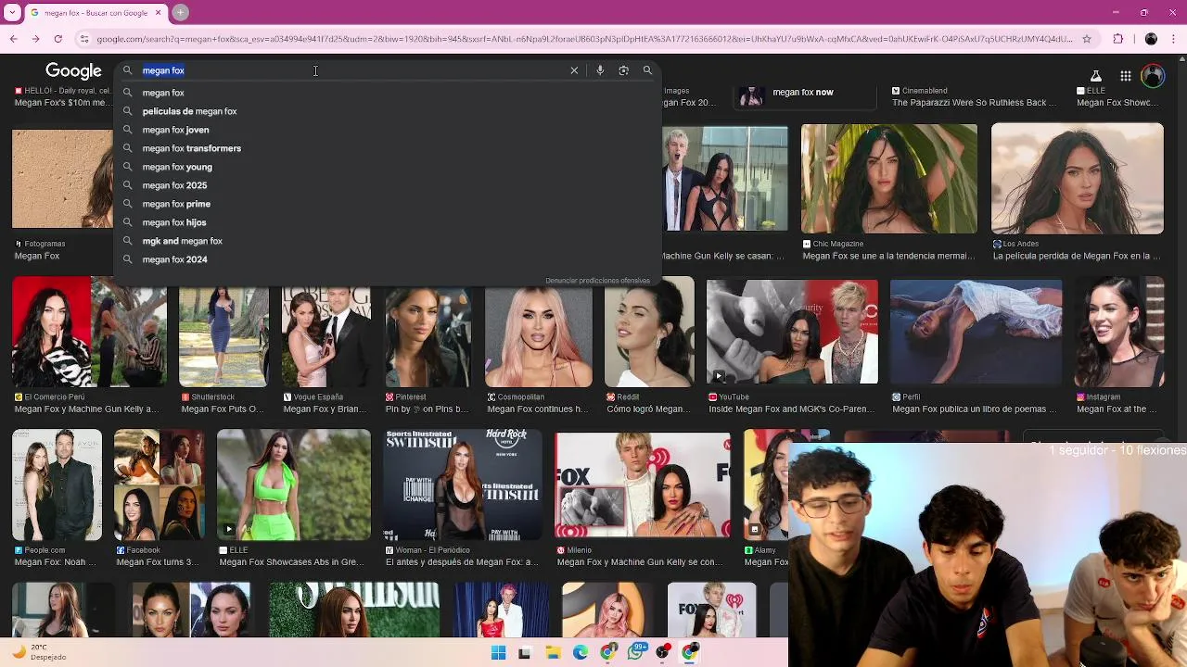Open the Facebook collage image result
This screenshot has height=667, width=1187.
(159, 484)
